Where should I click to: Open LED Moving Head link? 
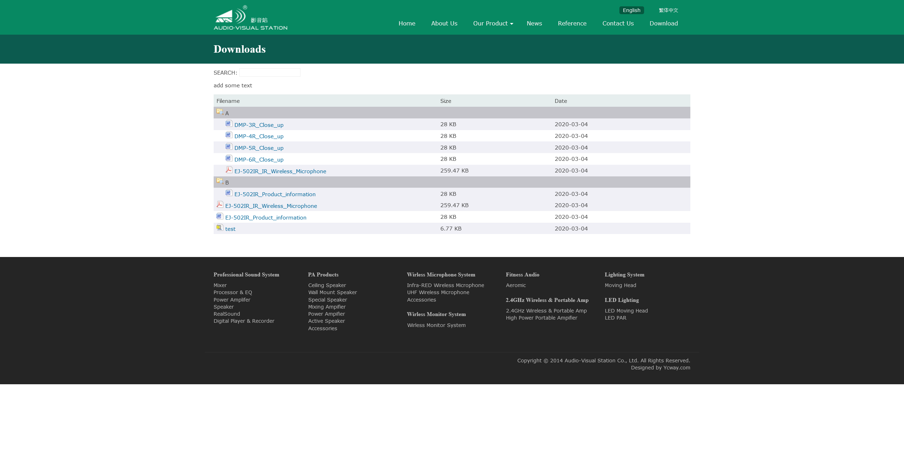(x=626, y=311)
